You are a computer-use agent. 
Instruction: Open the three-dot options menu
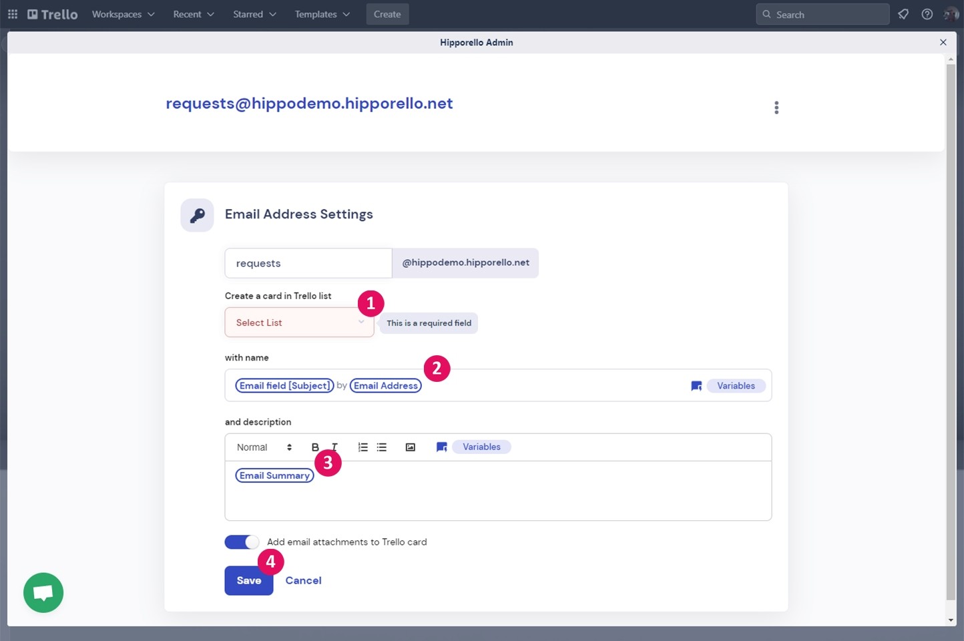point(776,108)
